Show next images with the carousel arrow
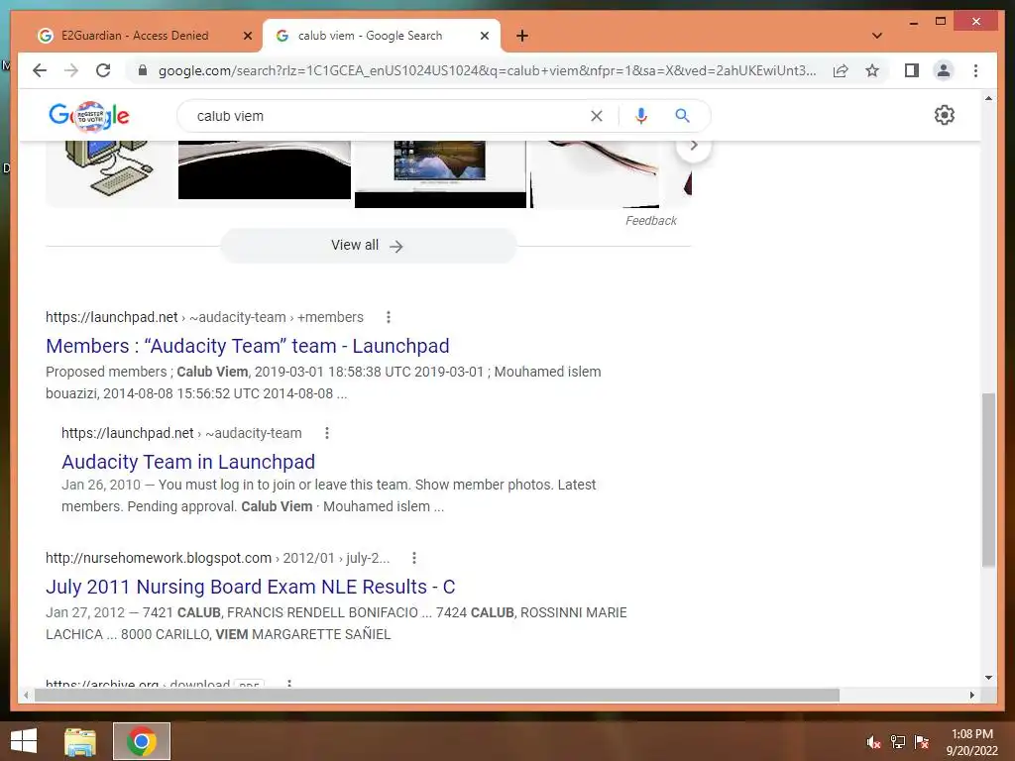 click(x=693, y=145)
